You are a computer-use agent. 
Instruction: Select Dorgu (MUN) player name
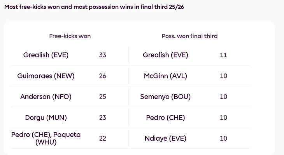click(46, 117)
